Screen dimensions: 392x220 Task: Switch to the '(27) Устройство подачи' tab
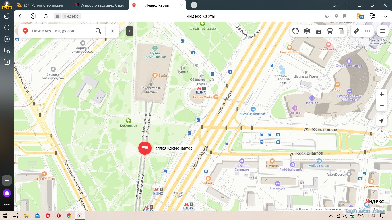(x=42, y=5)
